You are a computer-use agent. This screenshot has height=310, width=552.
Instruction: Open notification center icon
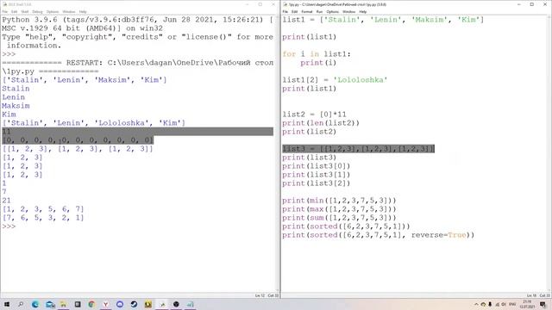pos(543,304)
